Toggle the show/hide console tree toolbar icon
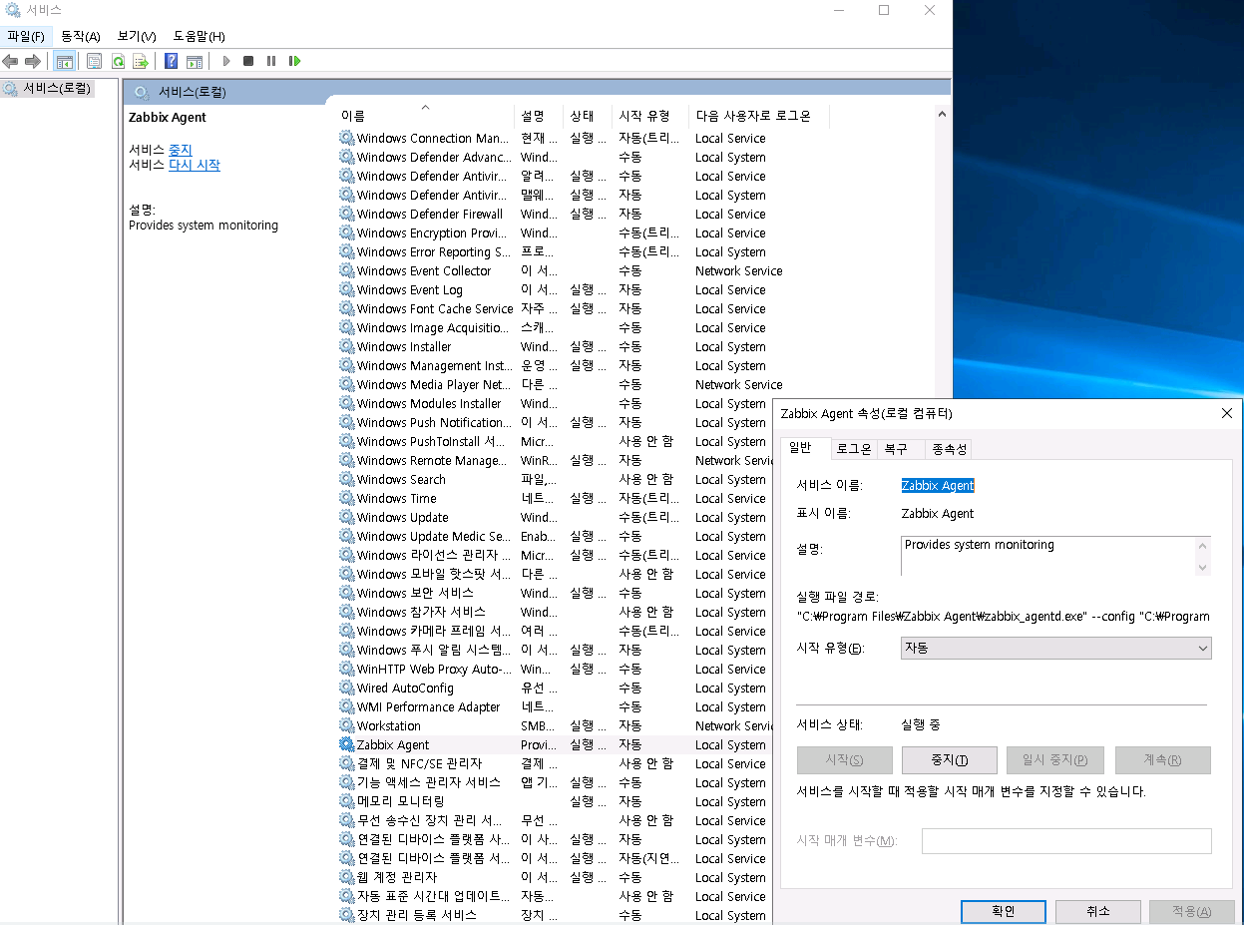1244x925 pixels. pos(64,61)
